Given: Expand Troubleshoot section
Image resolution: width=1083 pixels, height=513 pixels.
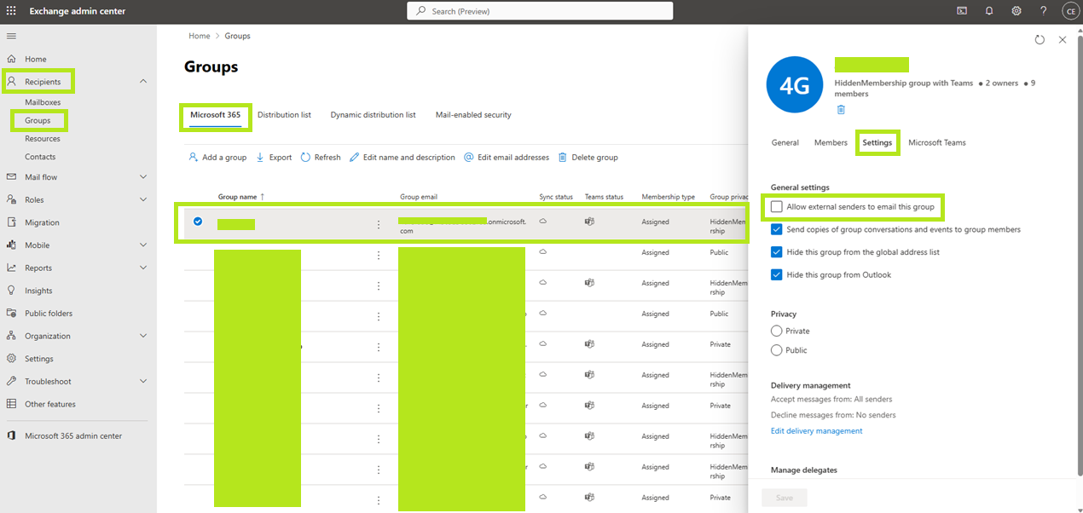Looking at the screenshot, I should [x=142, y=382].
